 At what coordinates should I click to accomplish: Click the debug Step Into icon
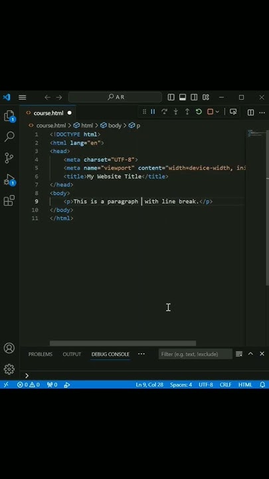(175, 112)
